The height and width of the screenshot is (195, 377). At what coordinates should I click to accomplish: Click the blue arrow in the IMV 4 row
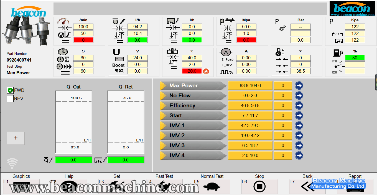299,155
